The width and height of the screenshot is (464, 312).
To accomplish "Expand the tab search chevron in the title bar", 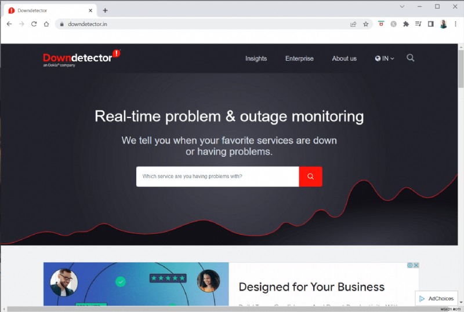I will [402, 6].
